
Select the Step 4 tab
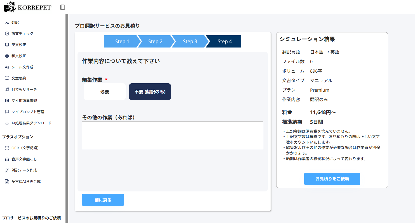coord(224,41)
